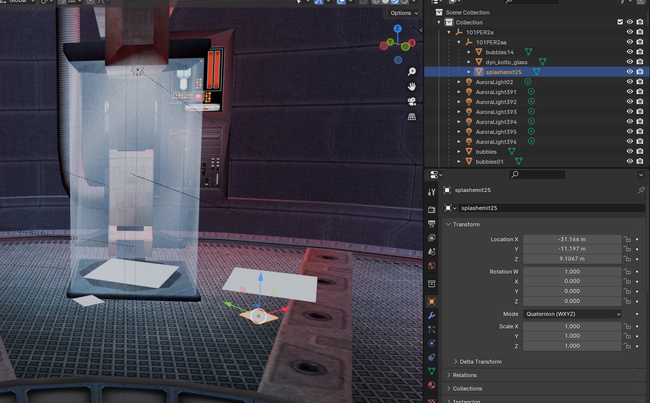Hide bubbles14 in viewport via eye icon
The width and height of the screenshot is (650, 403).
point(630,52)
